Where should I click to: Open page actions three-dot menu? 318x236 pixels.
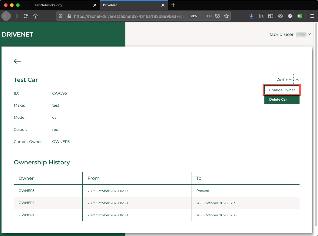pyautogui.click(x=209, y=16)
